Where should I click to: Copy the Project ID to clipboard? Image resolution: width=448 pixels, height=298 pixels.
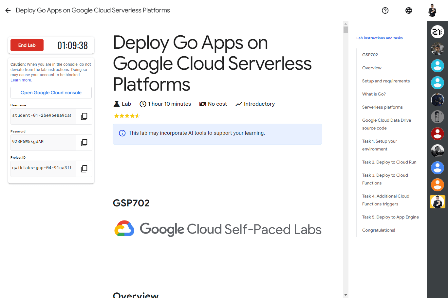pos(84,169)
